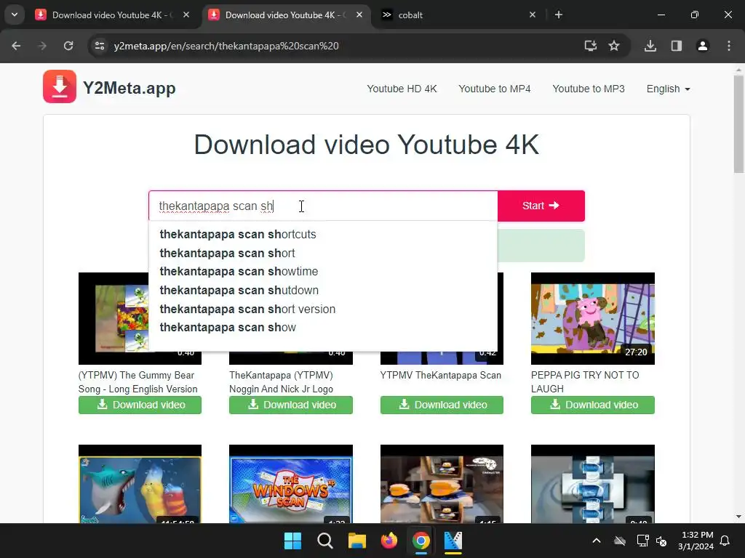This screenshot has height=558, width=745.
Task: Reload the current page
Action: tap(68, 46)
